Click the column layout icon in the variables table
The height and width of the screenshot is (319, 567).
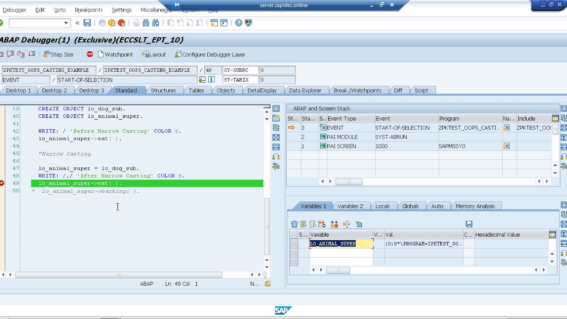coord(552,234)
